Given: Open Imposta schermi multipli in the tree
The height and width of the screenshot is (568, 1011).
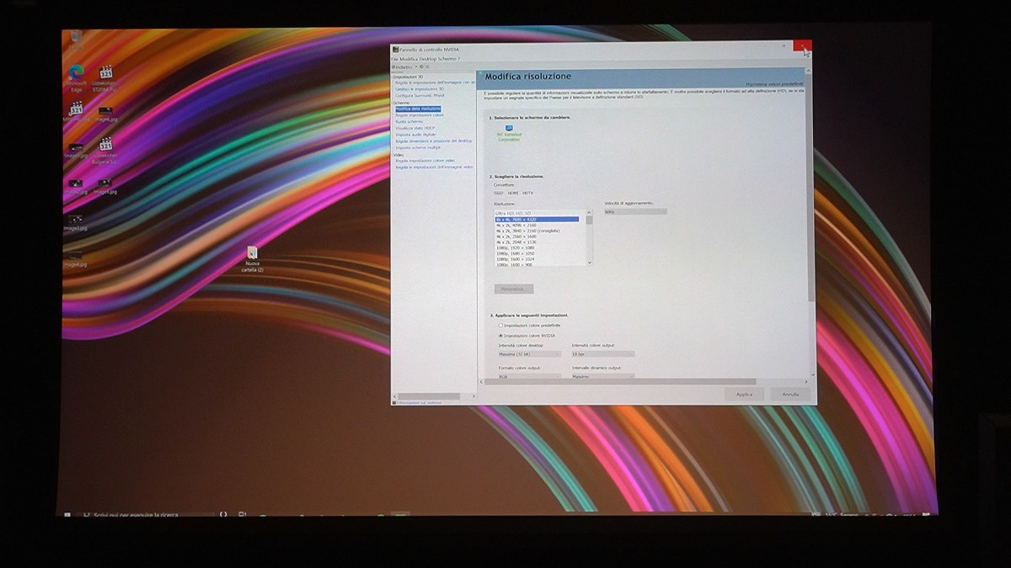Looking at the screenshot, I should point(418,147).
